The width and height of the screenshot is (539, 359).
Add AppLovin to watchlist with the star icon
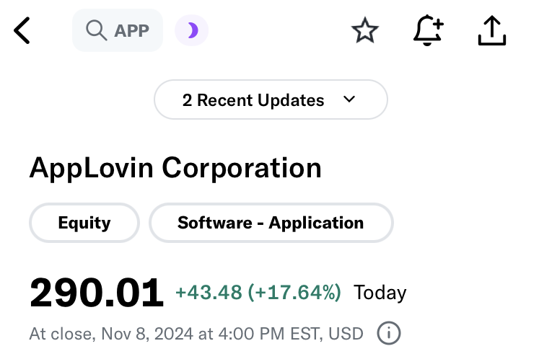365,30
